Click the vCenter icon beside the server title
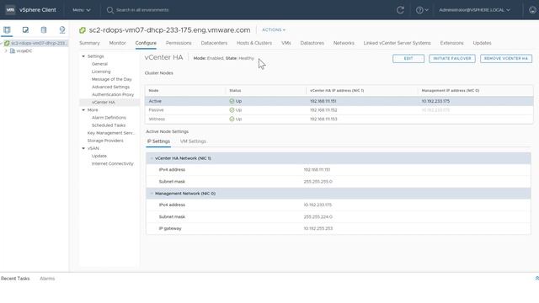Image resolution: width=539 pixels, height=303 pixels. (x=83, y=30)
